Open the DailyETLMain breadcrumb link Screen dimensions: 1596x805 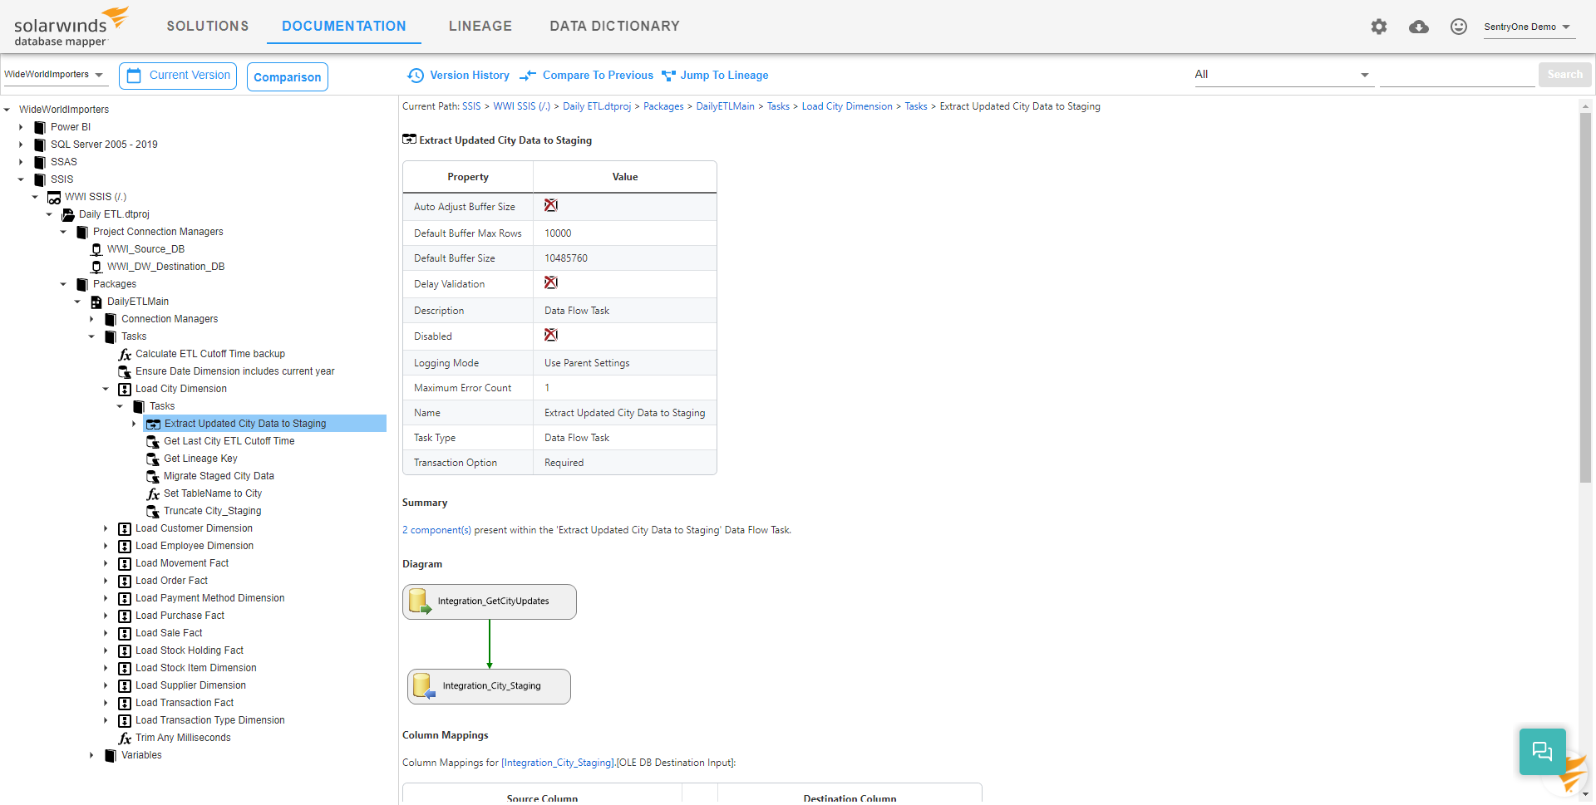(x=725, y=106)
